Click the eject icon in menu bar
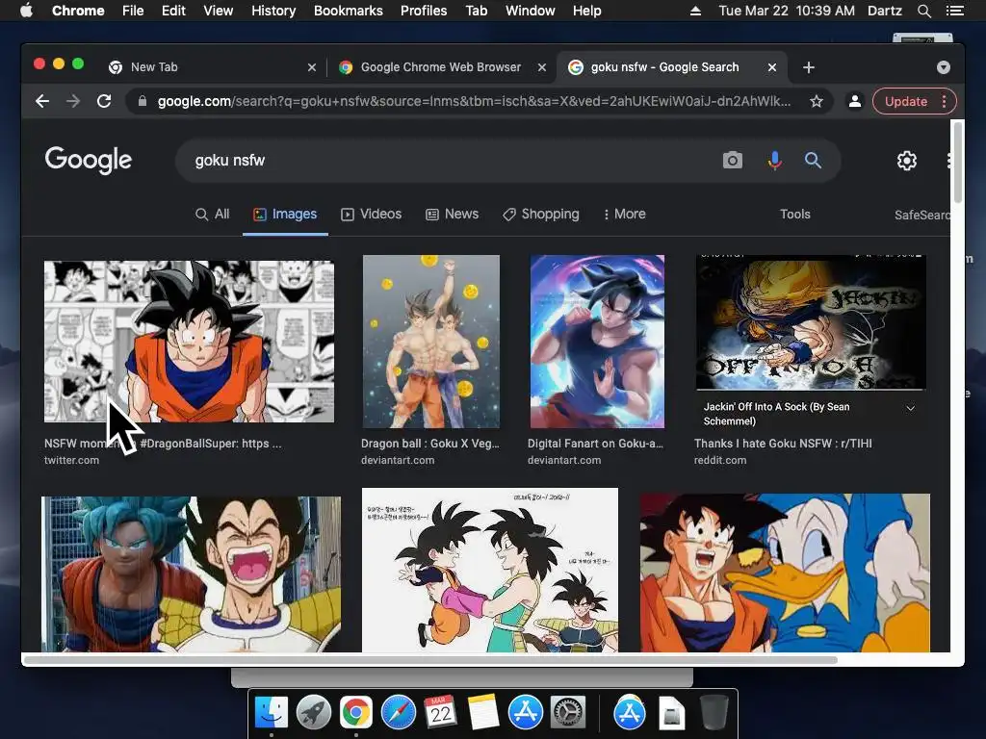The height and width of the screenshot is (739, 986). (695, 11)
